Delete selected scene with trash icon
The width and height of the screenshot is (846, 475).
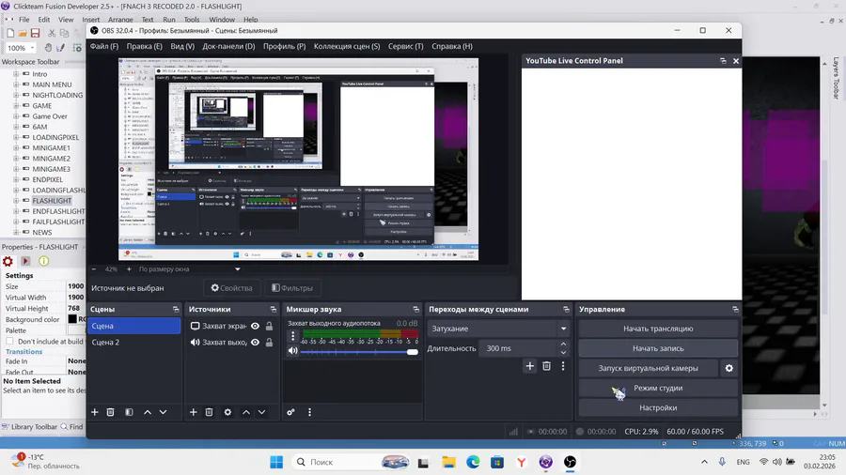(x=111, y=412)
